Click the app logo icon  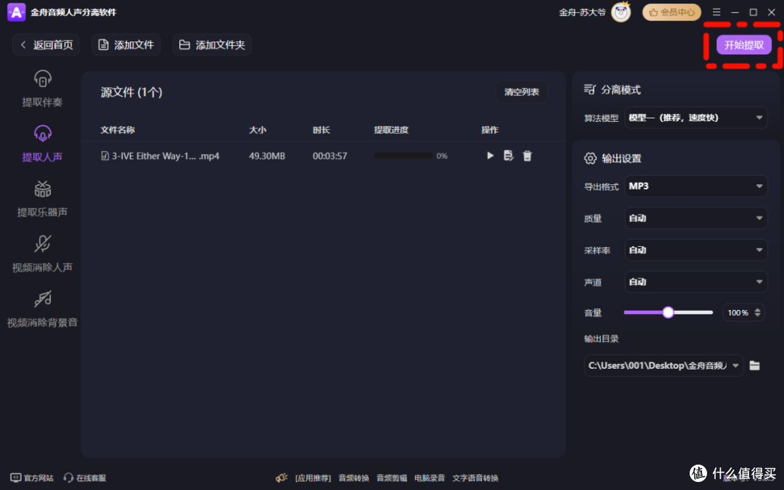point(16,12)
